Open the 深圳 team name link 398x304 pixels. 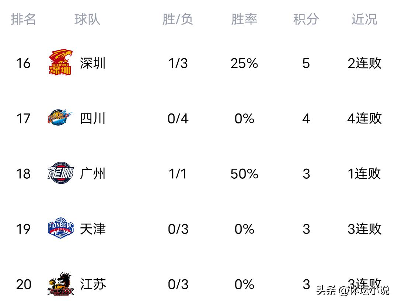93,63
